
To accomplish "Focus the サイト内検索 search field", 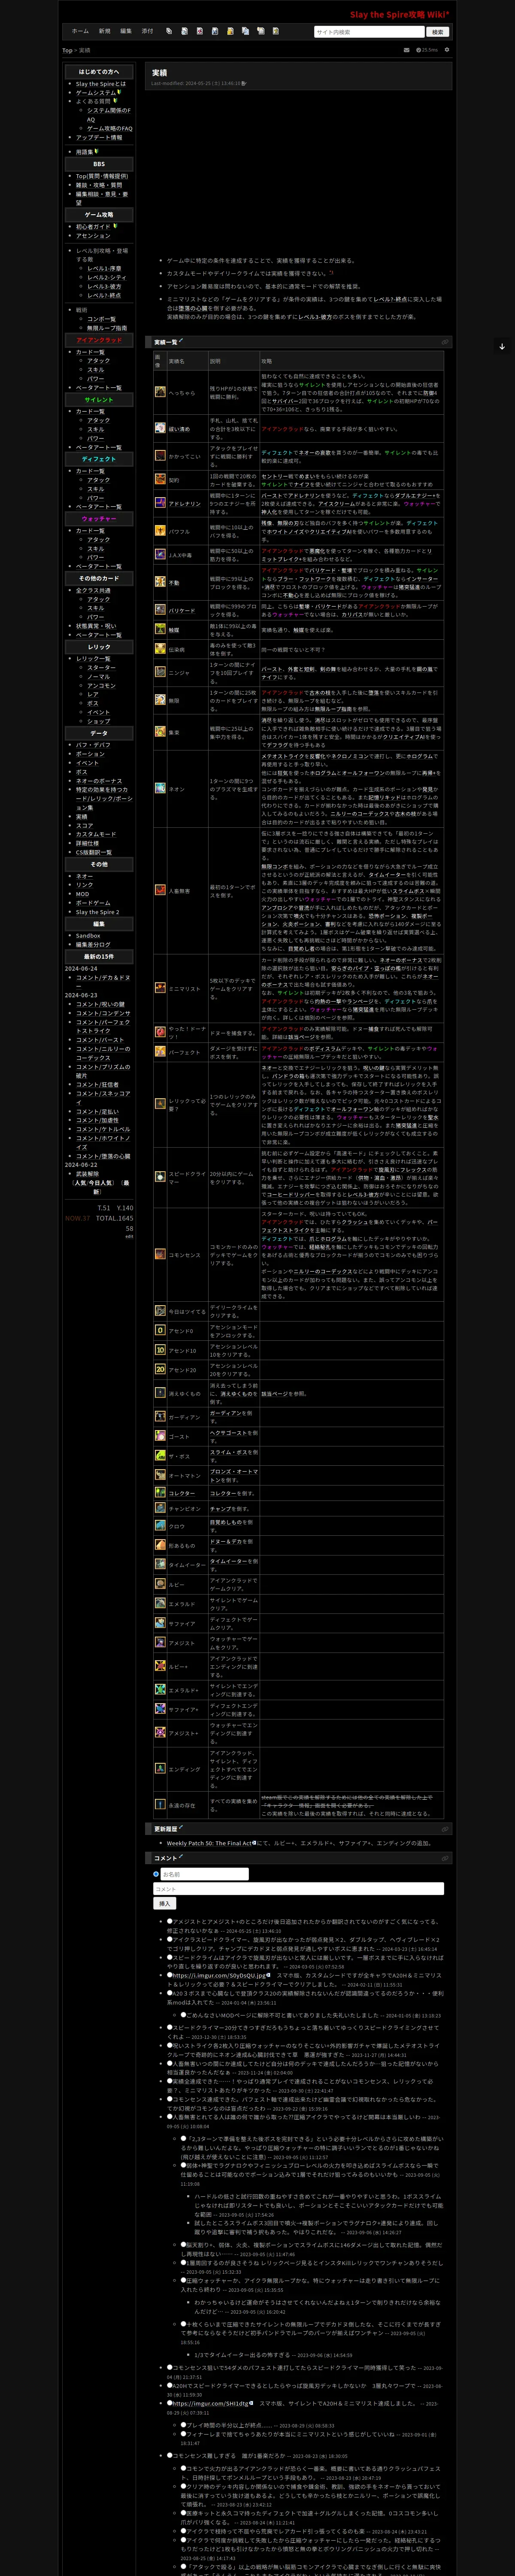I will [369, 32].
